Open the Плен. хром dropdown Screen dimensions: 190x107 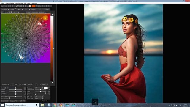[x=39, y=98]
